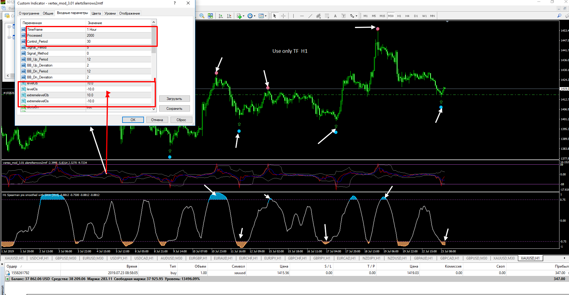Toggle the chart shift icon

tap(229, 16)
